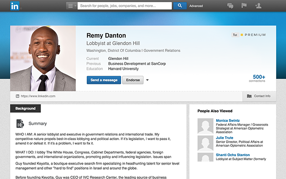286x179 pixels.
Task: Open the Contact Info tab
Action: pyautogui.click(x=259, y=96)
